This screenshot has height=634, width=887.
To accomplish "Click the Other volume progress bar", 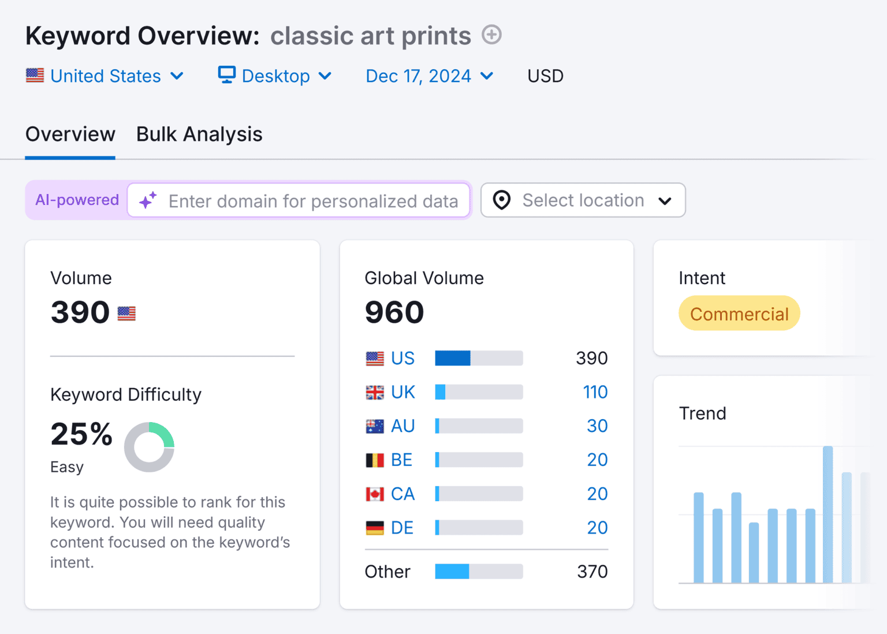I will coord(478,571).
